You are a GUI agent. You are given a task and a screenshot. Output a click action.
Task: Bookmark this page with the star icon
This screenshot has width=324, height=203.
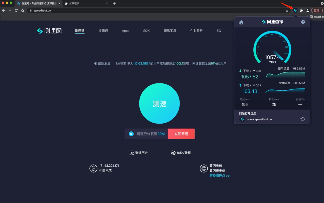tap(287, 10)
